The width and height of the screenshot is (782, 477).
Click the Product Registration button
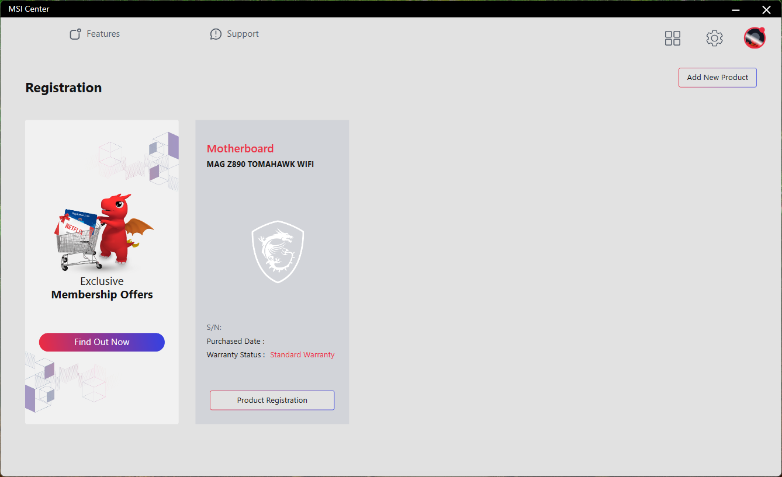[272, 401]
